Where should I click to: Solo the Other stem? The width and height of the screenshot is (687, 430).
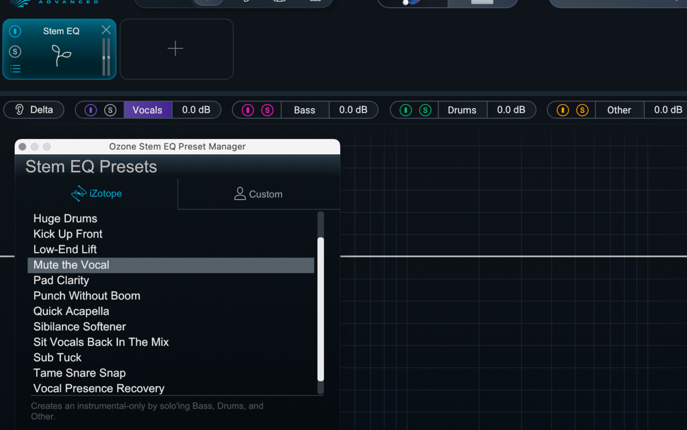(582, 110)
